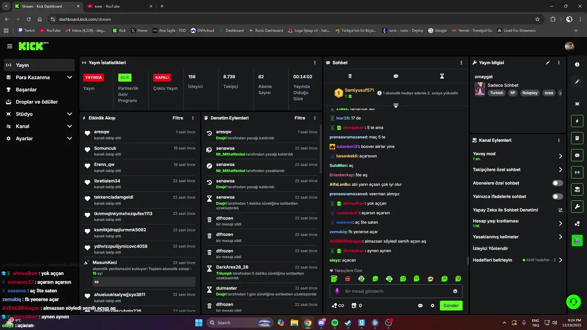Open the Yayın İstatistikleri three-dot menu
The height and width of the screenshot is (330, 587).
[315, 63]
